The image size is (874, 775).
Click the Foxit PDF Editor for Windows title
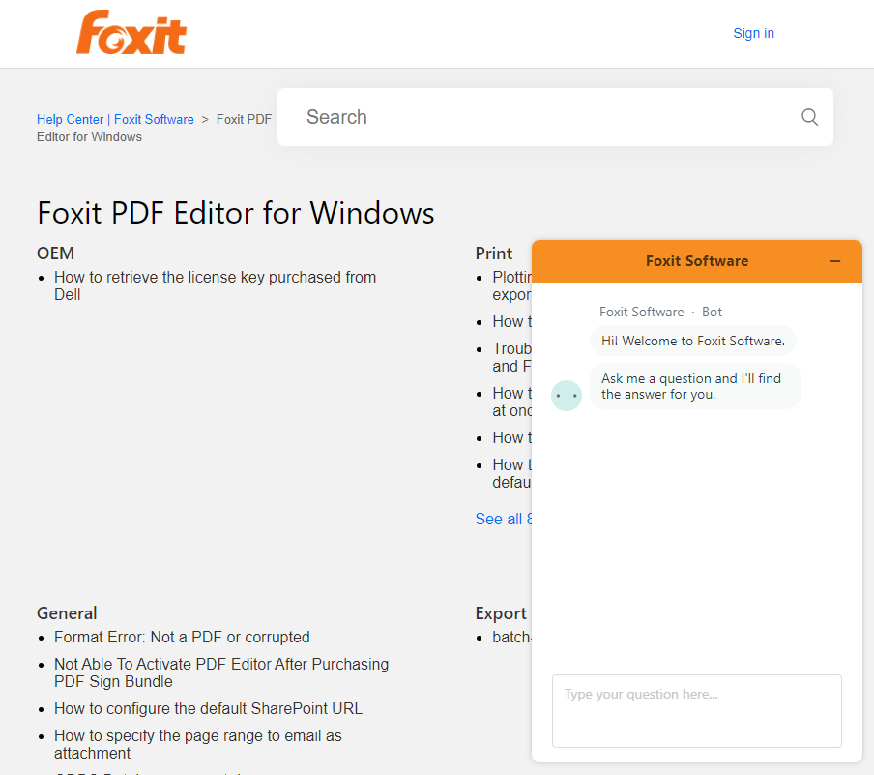click(x=236, y=213)
